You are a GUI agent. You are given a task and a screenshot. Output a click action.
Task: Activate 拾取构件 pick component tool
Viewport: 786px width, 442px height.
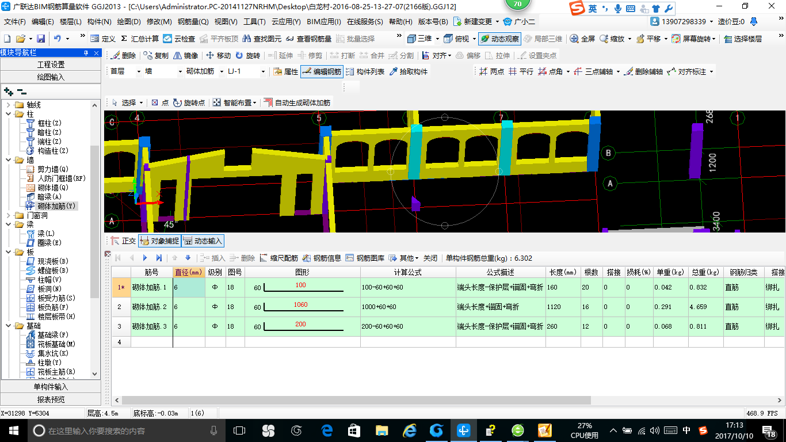coord(409,71)
